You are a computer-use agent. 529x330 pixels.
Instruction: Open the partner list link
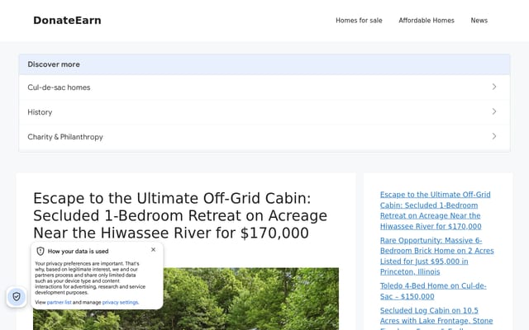point(59,303)
